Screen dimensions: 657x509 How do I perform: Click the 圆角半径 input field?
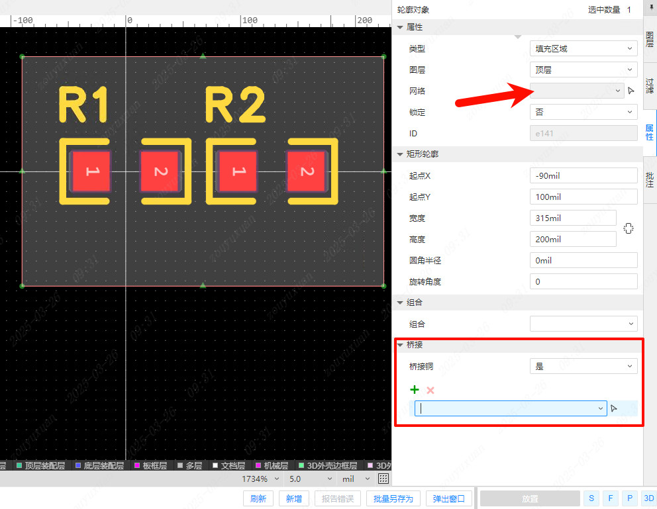(583, 260)
